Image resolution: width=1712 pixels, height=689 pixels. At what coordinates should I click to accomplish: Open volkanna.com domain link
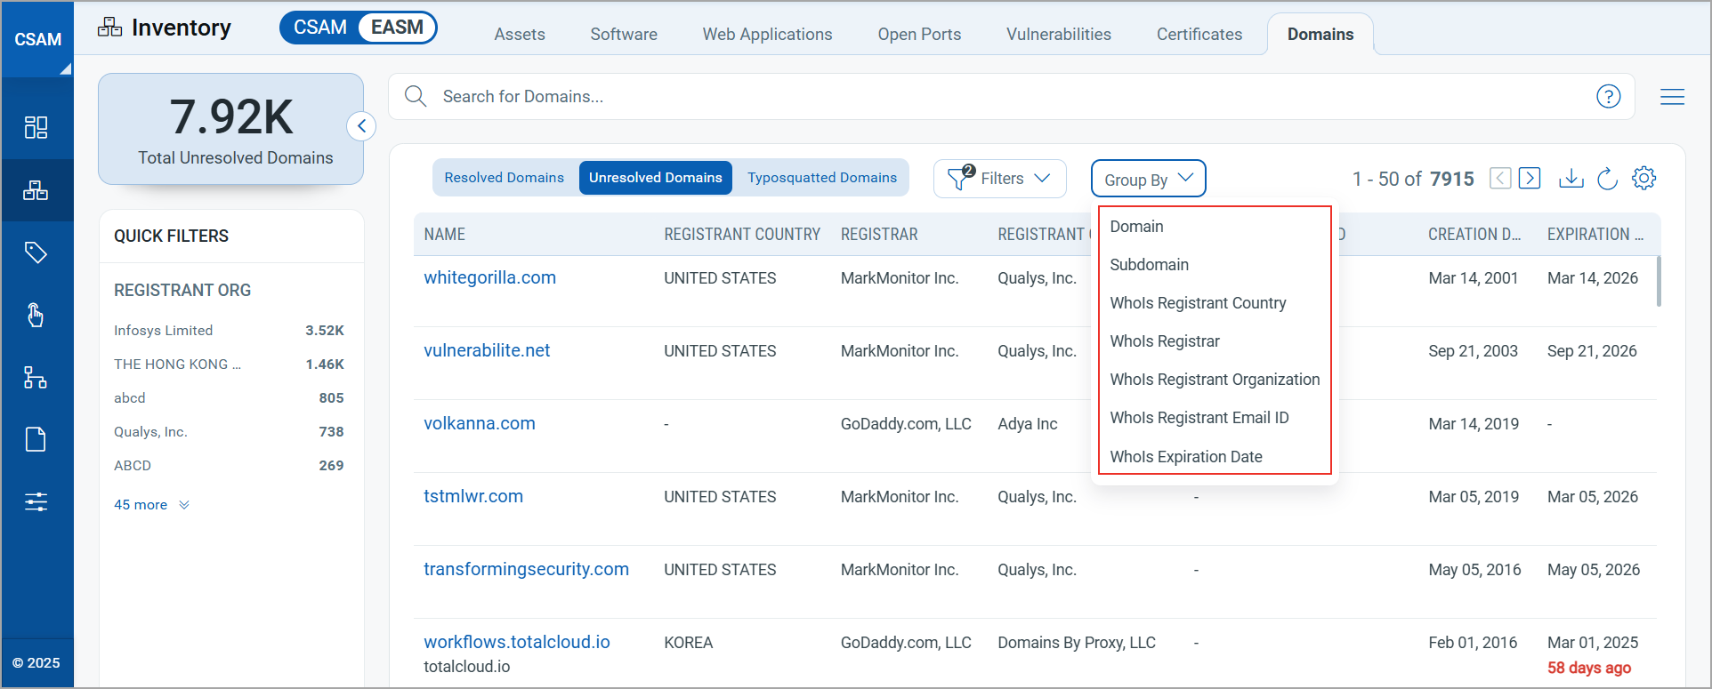(x=480, y=423)
